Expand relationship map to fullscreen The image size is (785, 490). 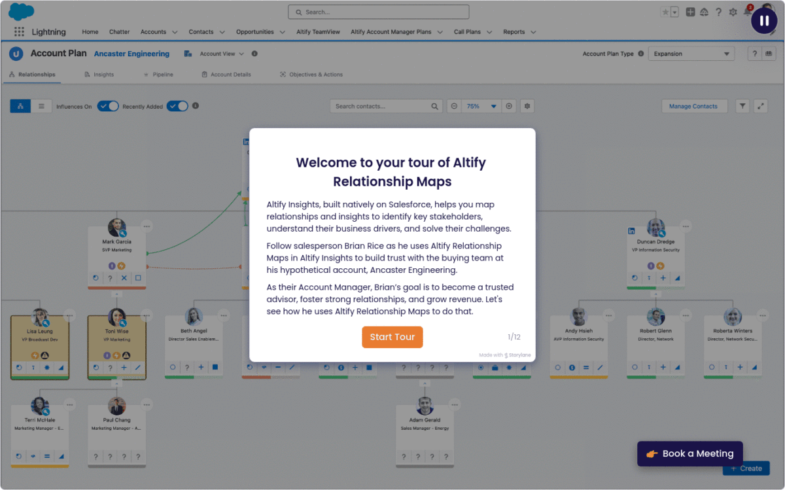761,106
